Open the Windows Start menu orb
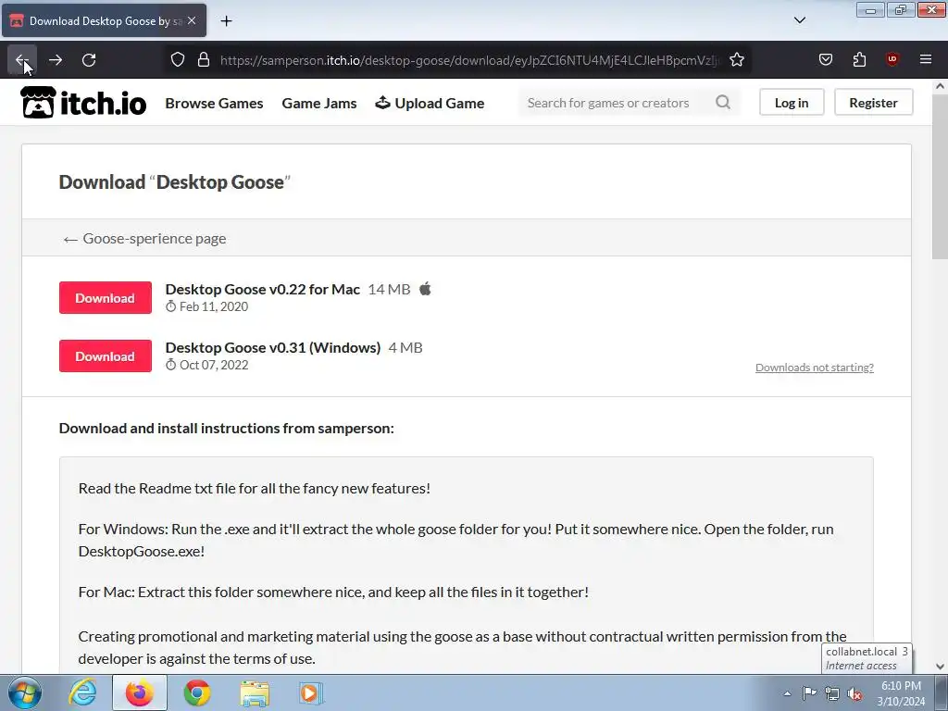Viewport: 948px width, 711px height. click(x=25, y=692)
